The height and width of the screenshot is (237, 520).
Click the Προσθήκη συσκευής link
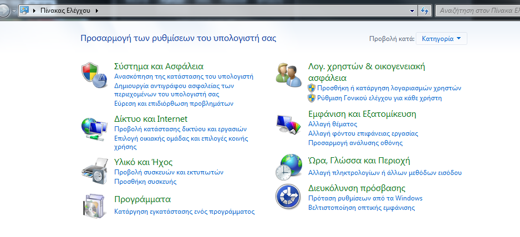pos(145,182)
